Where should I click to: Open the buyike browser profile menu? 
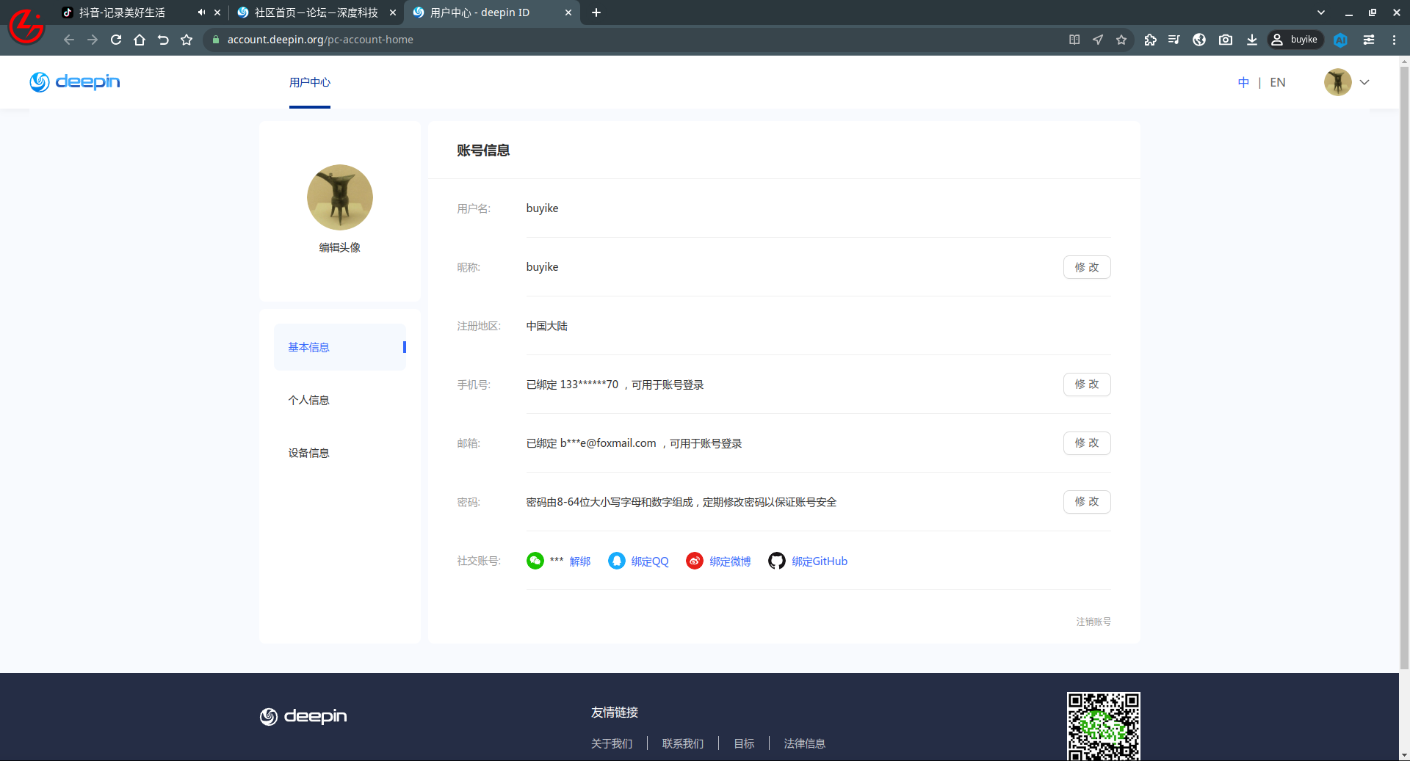(x=1295, y=40)
